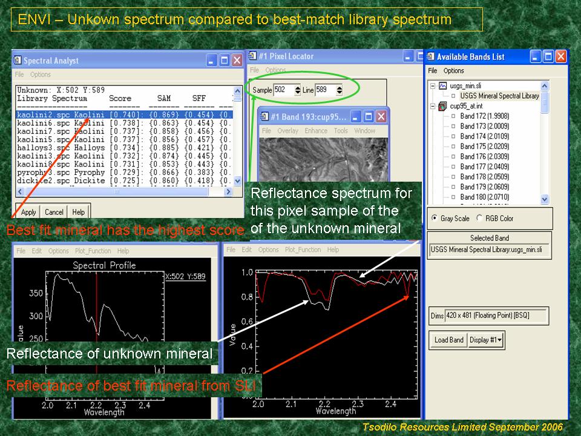Click the Sample value stepper arrows
This screenshot has width=581, height=436.
click(x=297, y=90)
